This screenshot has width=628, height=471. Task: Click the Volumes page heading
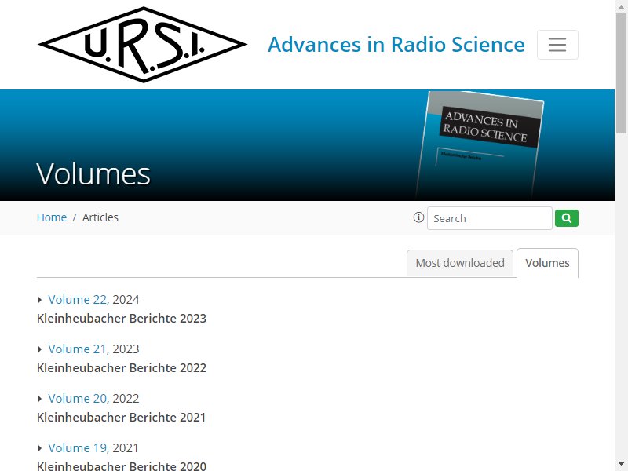[93, 173]
